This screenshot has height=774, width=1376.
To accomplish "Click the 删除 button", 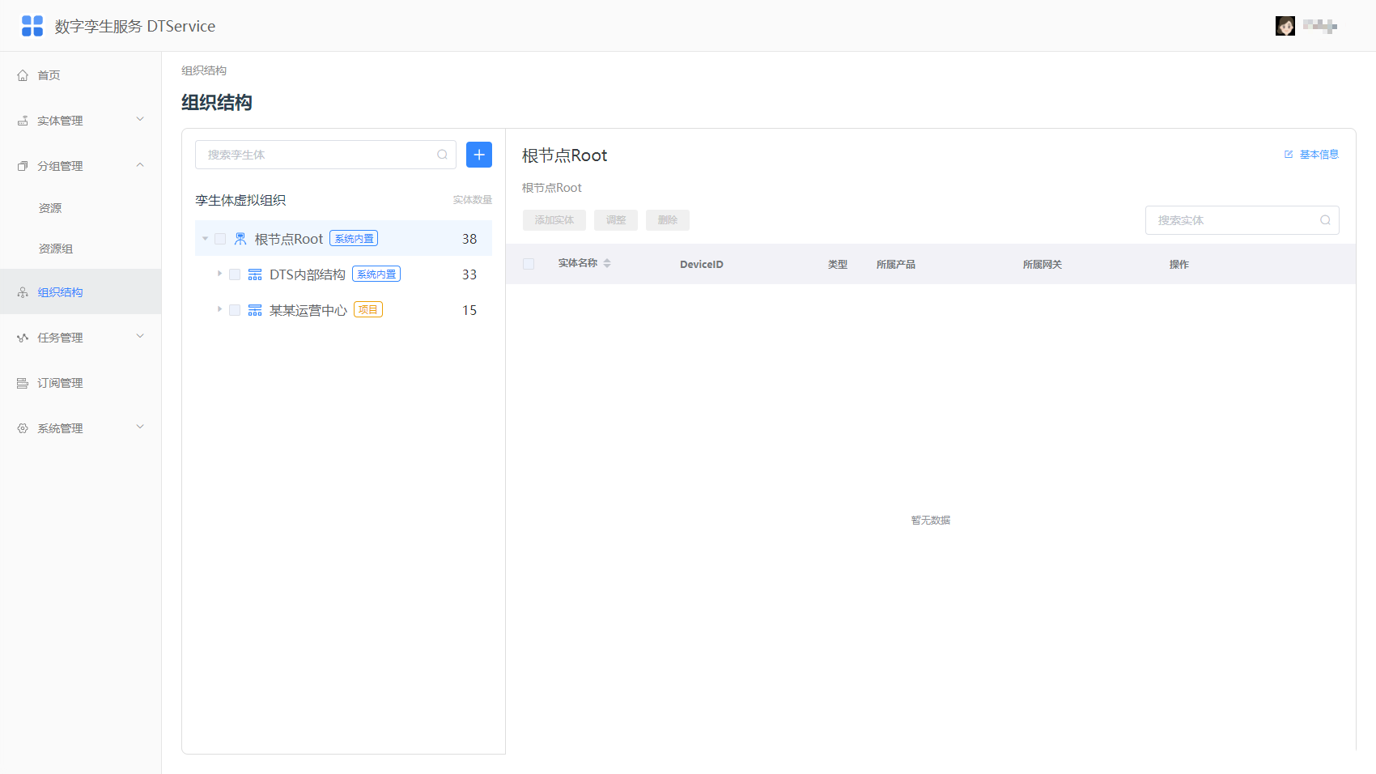I will [668, 220].
